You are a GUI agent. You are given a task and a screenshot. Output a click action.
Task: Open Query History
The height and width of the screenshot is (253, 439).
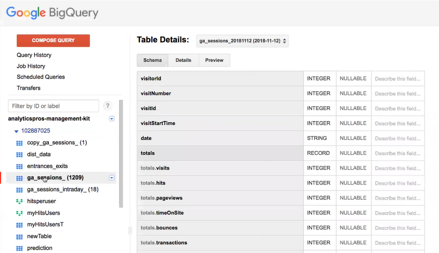click(34, 55)
